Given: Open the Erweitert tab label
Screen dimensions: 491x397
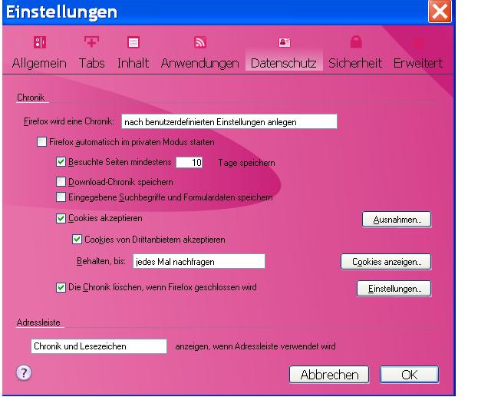Looking at the screenshot, I should point(418,63).
